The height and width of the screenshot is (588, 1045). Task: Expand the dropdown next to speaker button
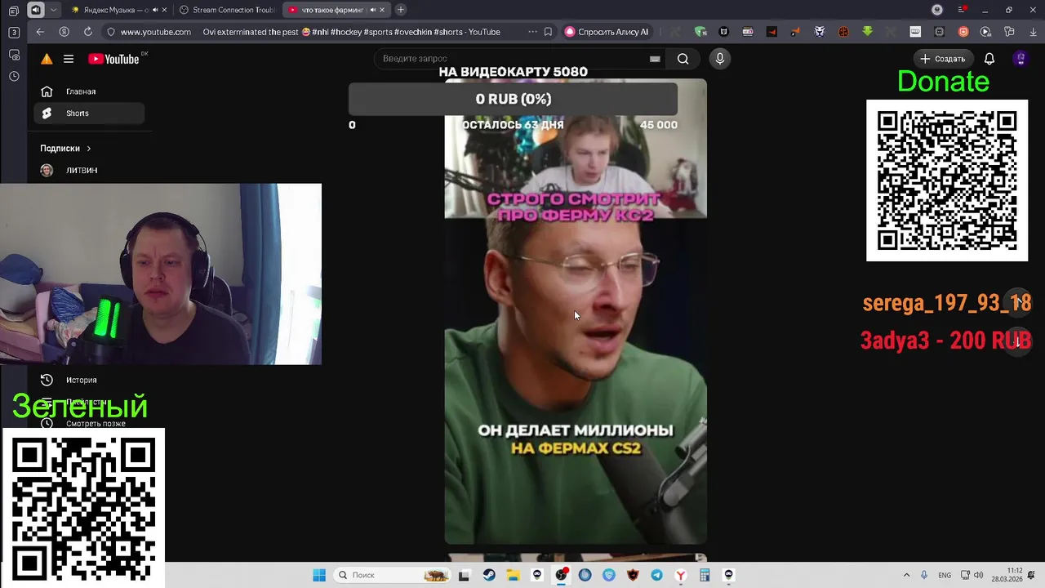[x=54, y=10]
